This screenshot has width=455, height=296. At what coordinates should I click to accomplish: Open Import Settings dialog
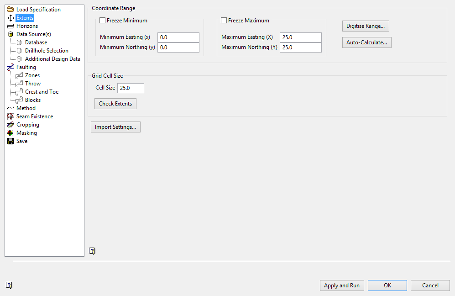pyautogui.click(x=115, y=127)
